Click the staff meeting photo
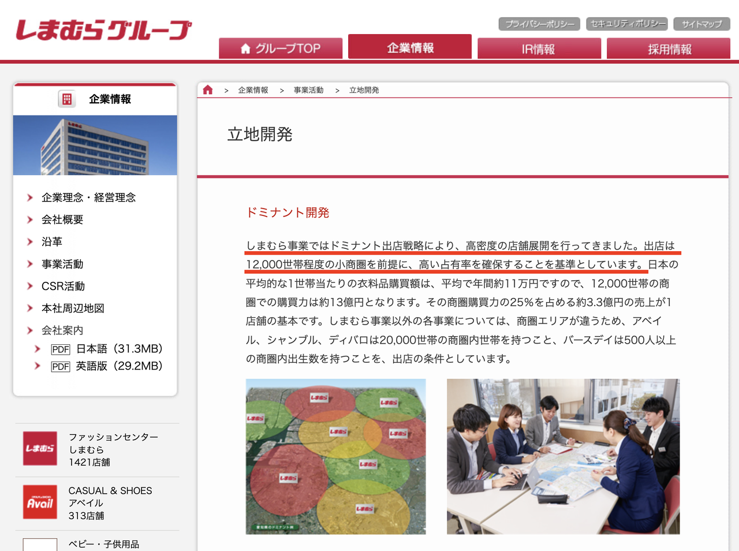This screenshot has width=739, height=551. click(563, 456)
